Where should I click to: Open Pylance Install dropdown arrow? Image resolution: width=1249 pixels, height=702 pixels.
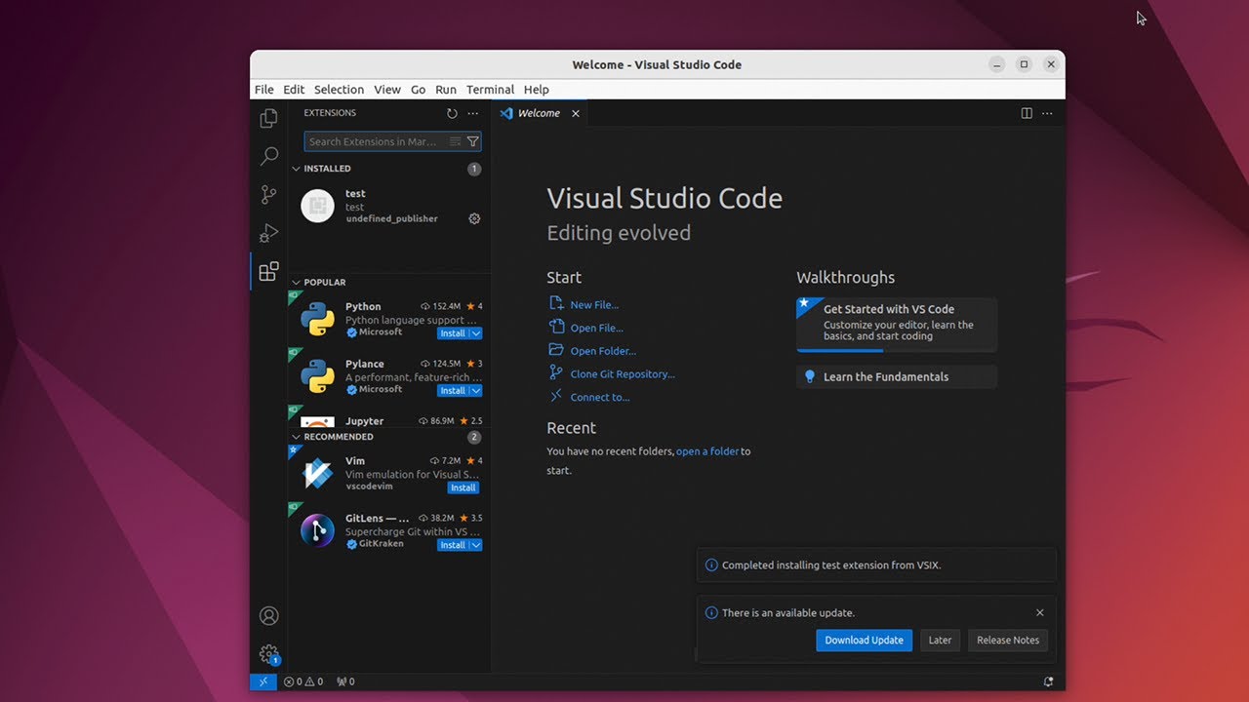point(476,391)
